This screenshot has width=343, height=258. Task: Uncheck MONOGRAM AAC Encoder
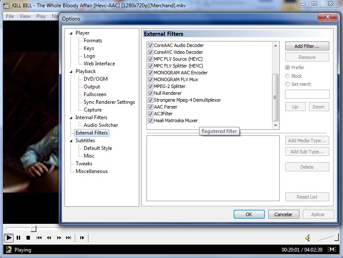150,73
